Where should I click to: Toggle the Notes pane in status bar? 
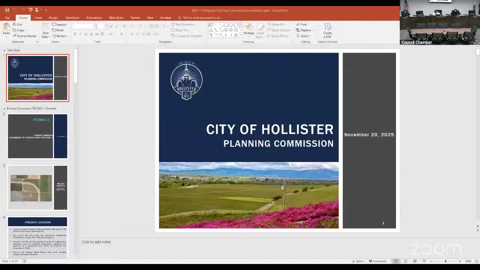click(358, 261)
